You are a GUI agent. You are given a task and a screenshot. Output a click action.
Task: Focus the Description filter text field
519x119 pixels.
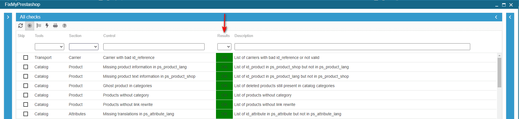coord(352,47)
